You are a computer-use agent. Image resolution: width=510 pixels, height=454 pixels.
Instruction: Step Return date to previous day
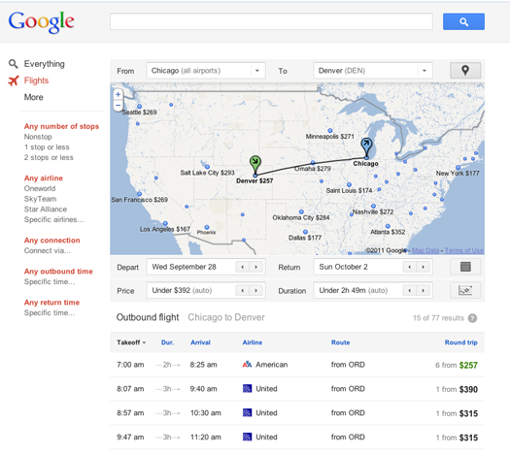[x=410, y=267]
